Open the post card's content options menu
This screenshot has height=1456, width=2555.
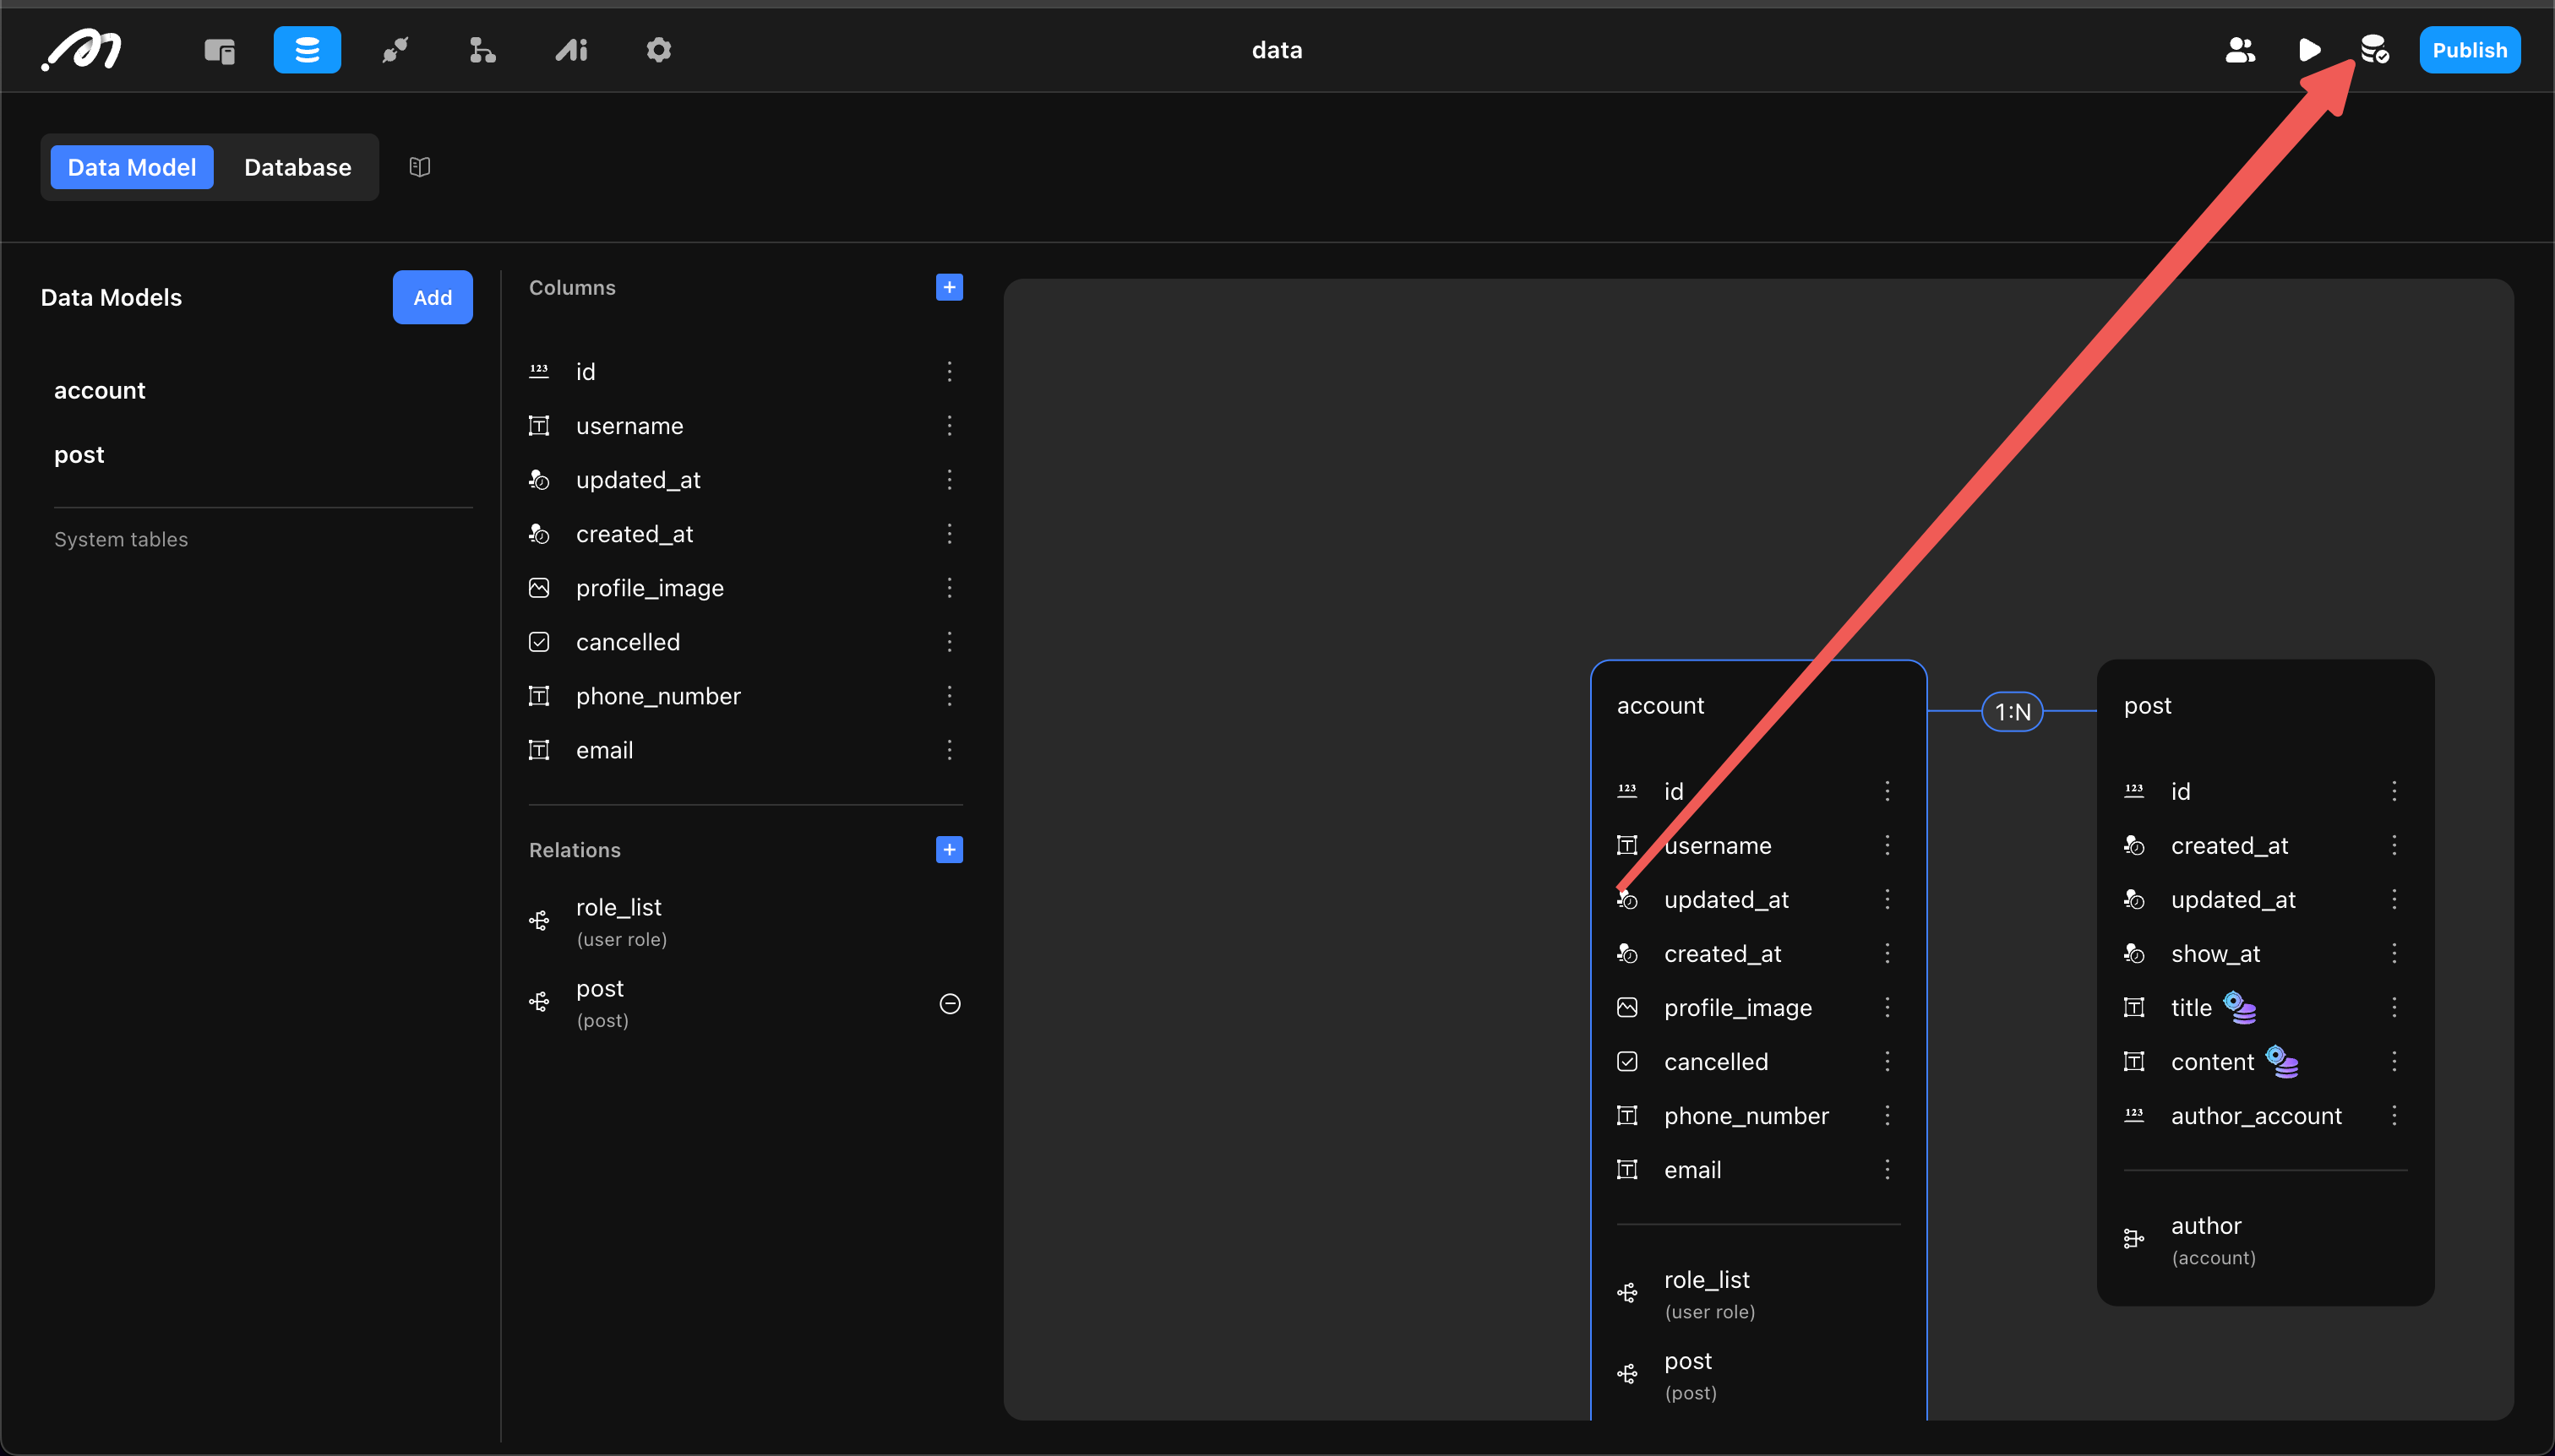tap(2395, 1061)
